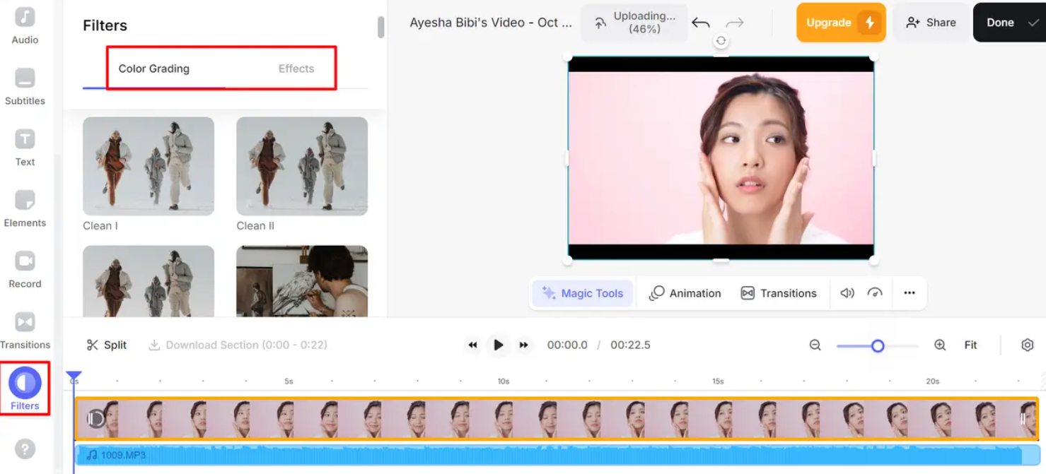This screenshot has width=1046, height=474.
Task: Click Fit to fit the timeline
Action: 970,345
